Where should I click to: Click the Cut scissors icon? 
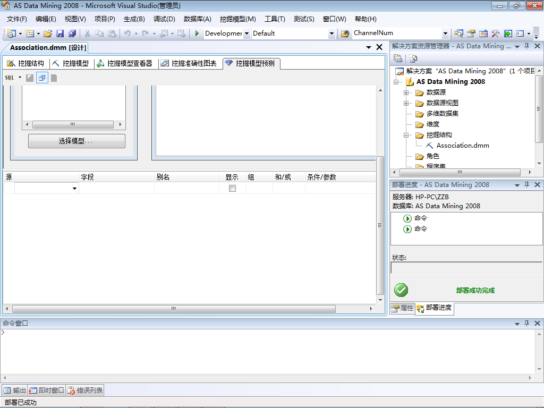pos(88,33)
